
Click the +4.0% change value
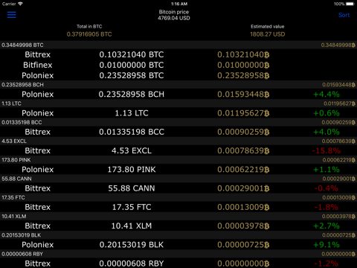(327, 132)
